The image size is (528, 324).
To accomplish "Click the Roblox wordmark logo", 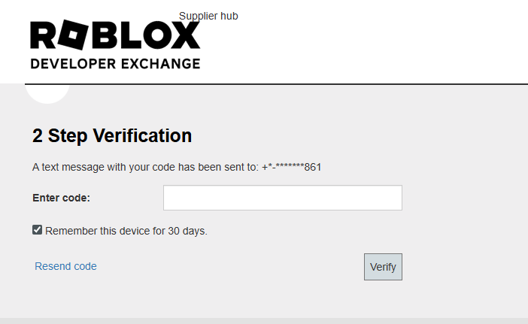I will click(x=115, y=36).
